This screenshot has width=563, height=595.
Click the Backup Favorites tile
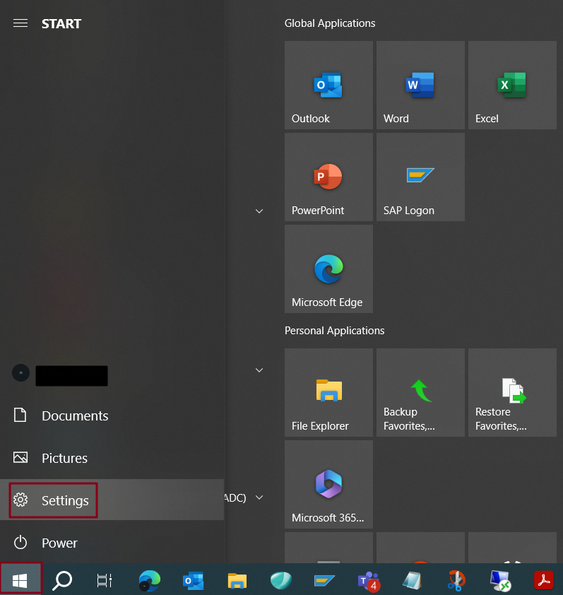click(x=420, y=392)
